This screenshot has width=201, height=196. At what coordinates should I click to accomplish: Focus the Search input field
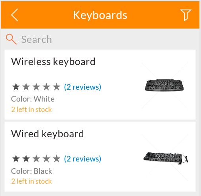(x=100, y=39)
